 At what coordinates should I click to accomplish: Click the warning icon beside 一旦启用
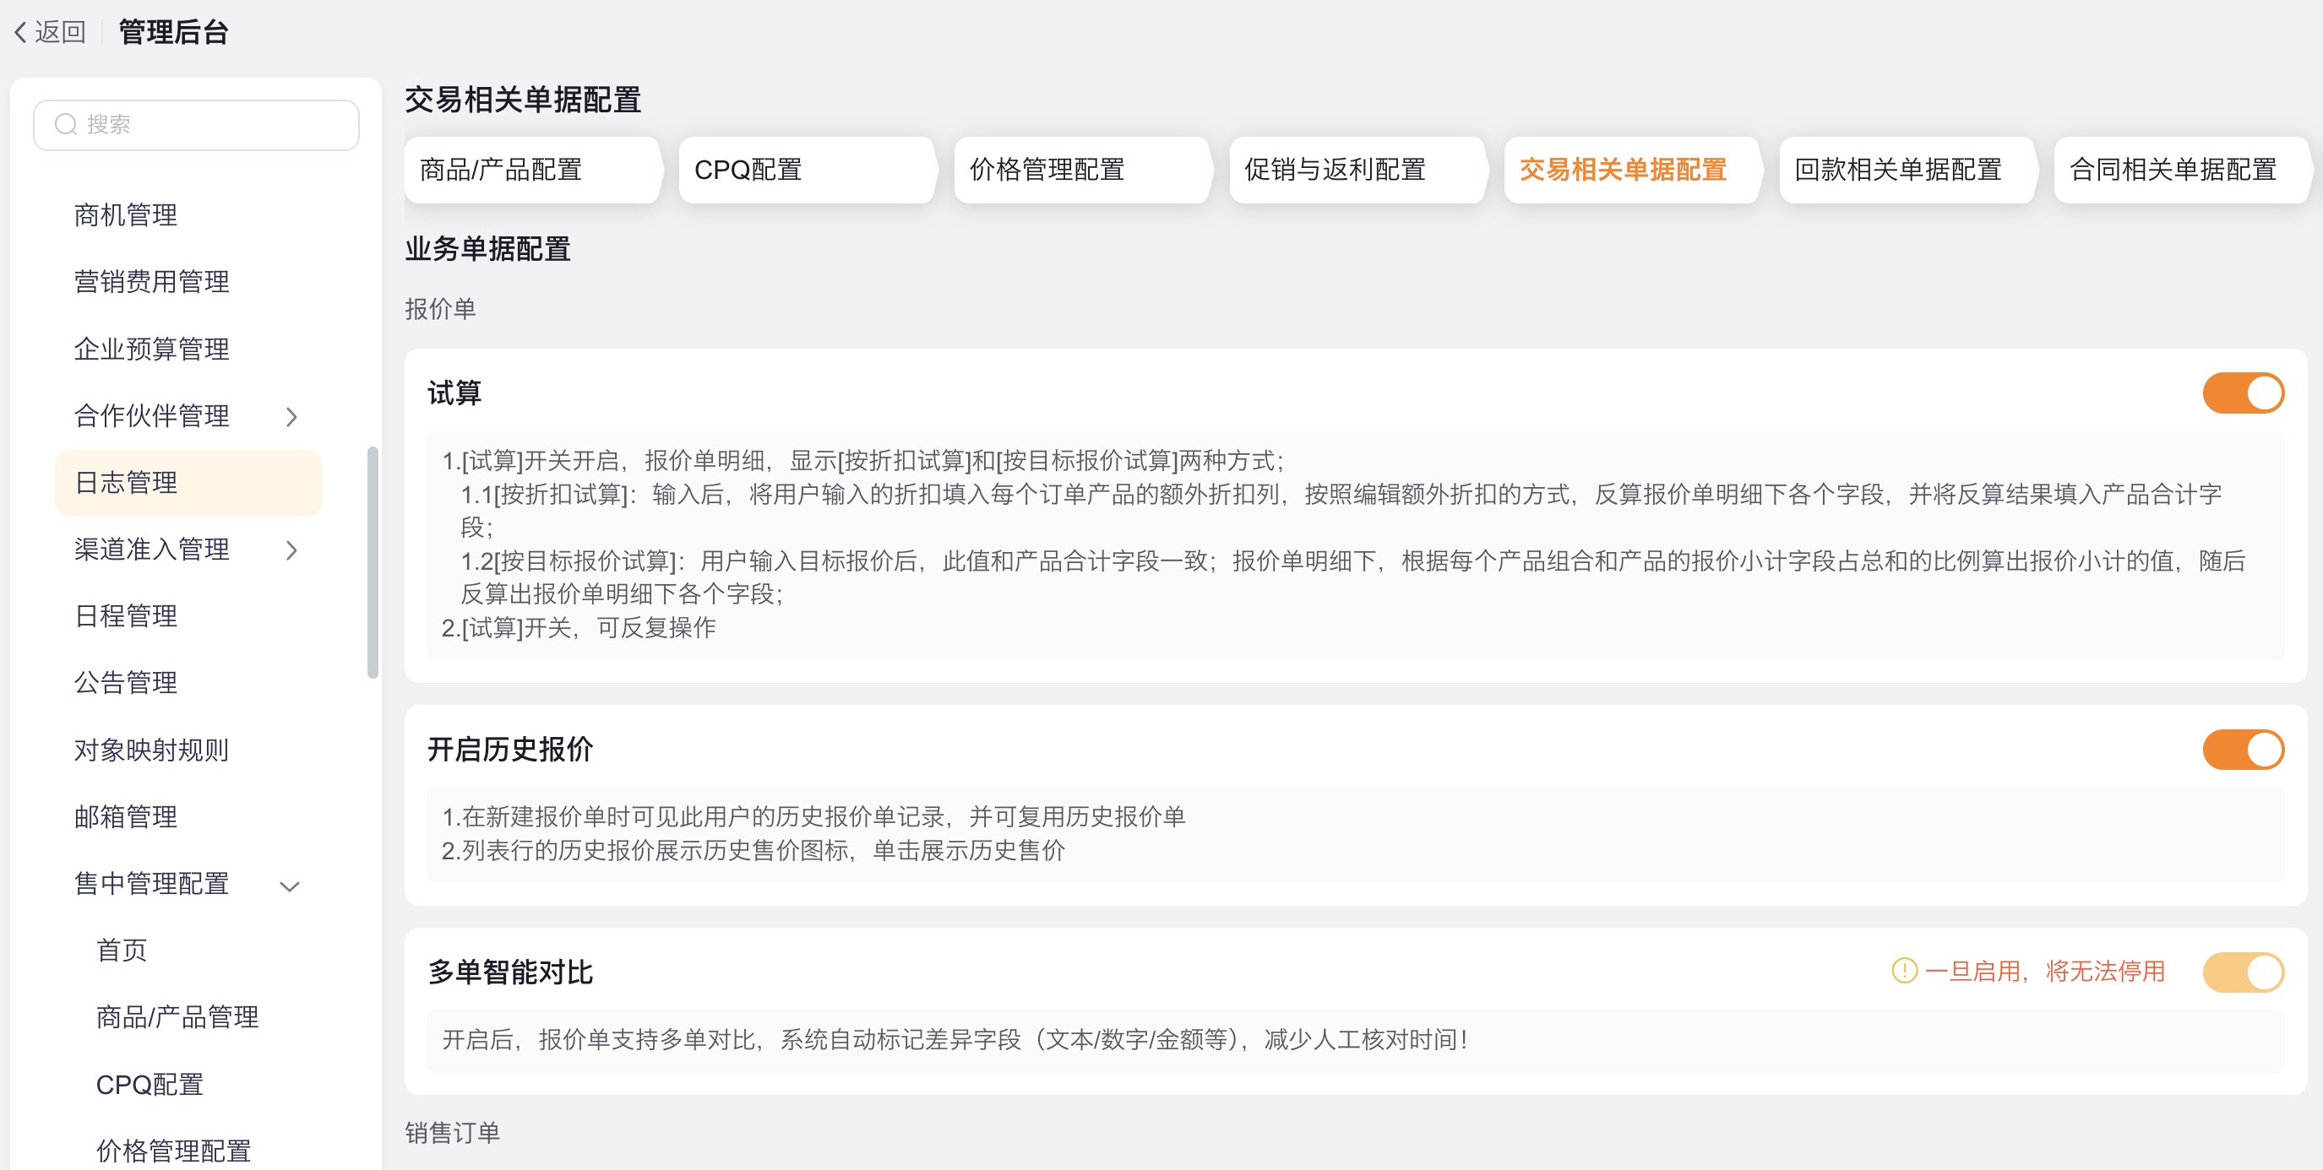point(1904,971)
